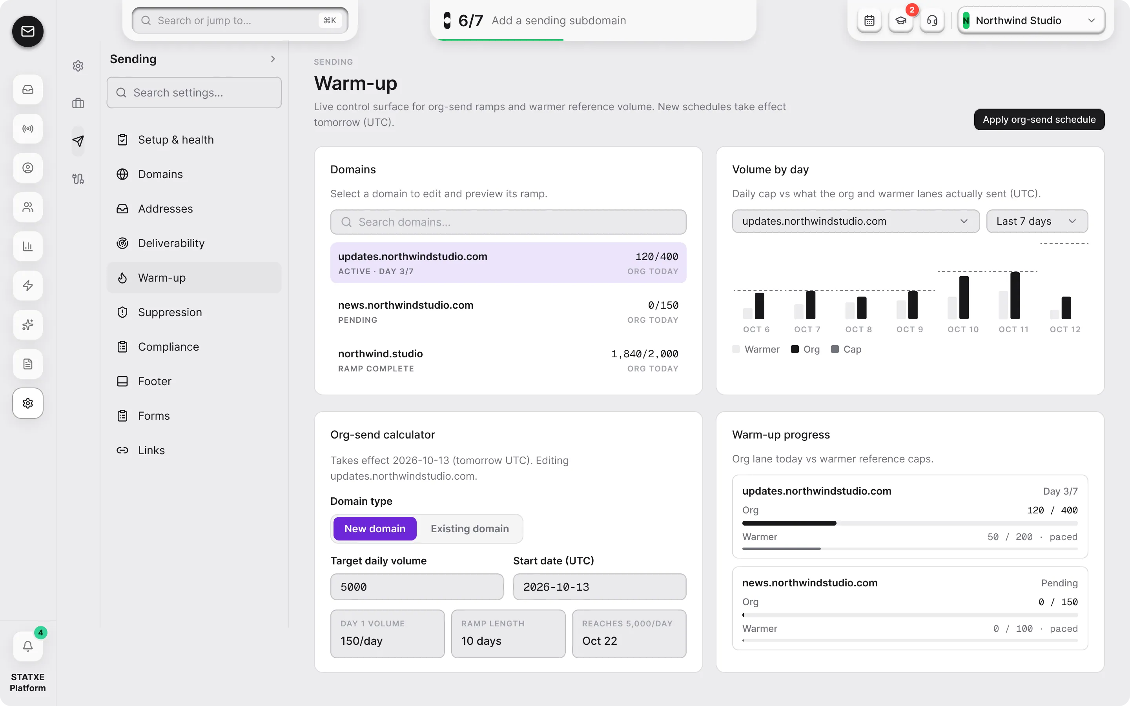Screen dimensions: 1130x706
Task: Open the sparkles AI icon in rail
Action: tap(27, 324)
